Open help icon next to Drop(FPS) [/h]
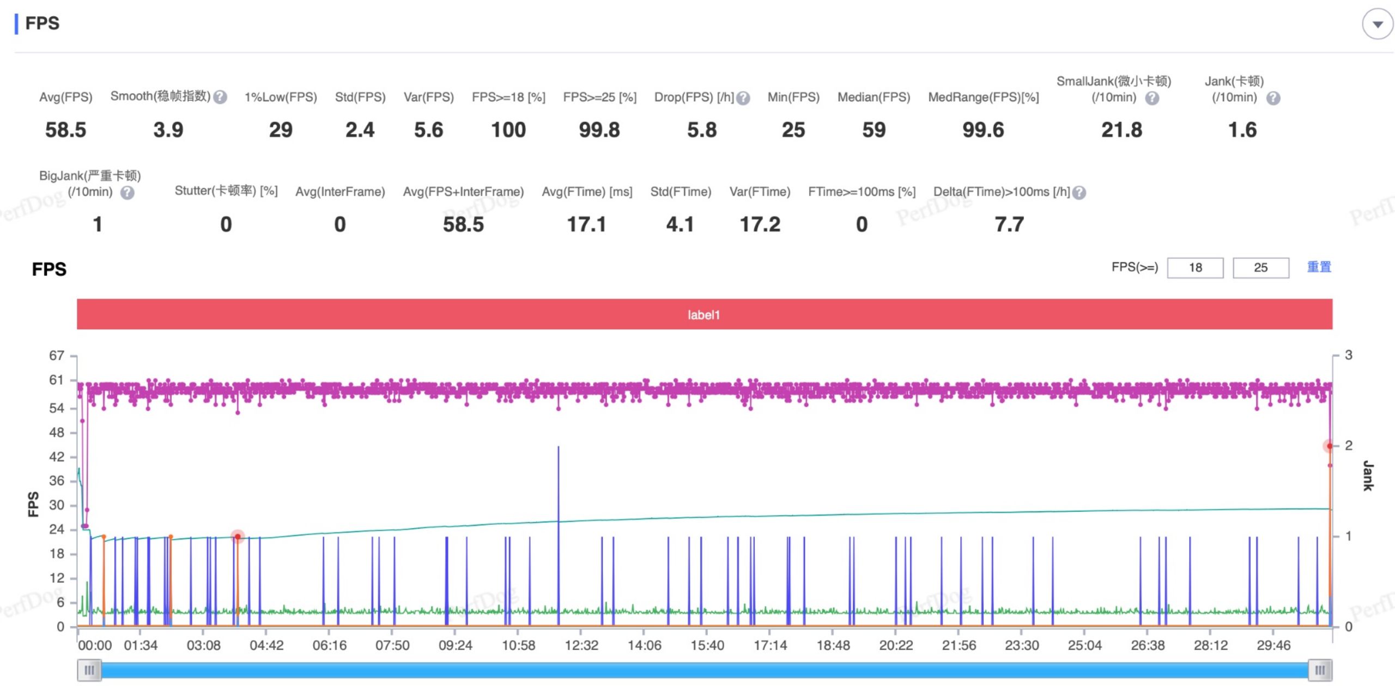1395x686 pixels. point(743,98)
